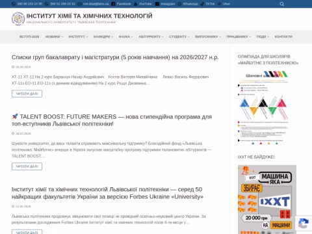The height and width of the screenshot is (234, 312).
Task: Click the Forbes post date 11.05.2026
Action: tap(23, 206)
